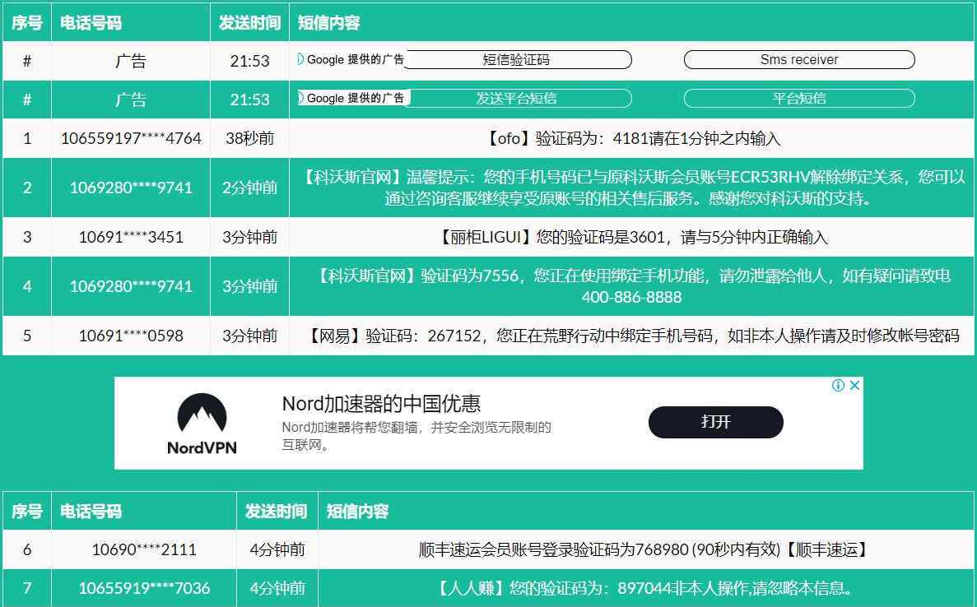Close the NordVPN ad with the X icon
The height and width of the screenshot is (607, 977).
[x=855, y=386]
